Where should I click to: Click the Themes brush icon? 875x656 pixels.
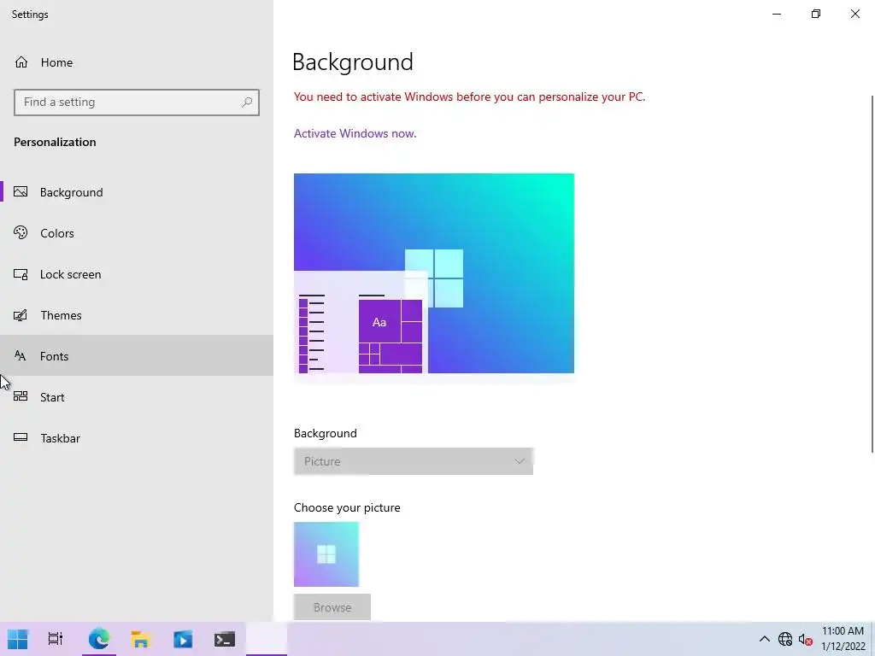coord(21,315)
